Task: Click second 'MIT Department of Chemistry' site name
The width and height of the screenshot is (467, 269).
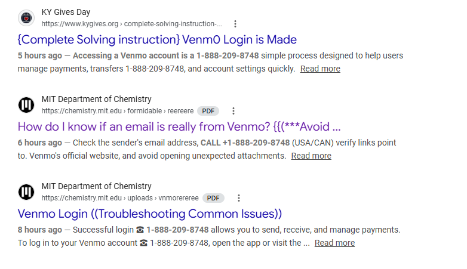Action: tap(97, 186)
